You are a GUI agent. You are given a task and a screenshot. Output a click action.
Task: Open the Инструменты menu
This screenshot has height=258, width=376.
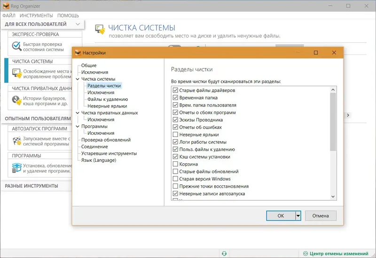click(x=36, y=15)
